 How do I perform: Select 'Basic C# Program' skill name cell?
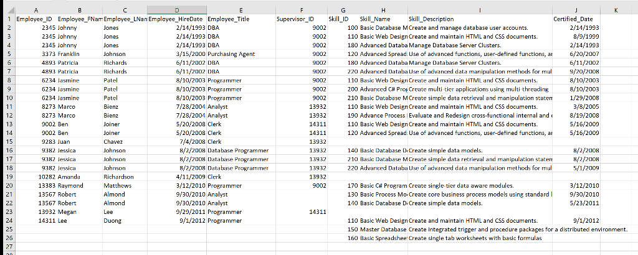[383, 185]
